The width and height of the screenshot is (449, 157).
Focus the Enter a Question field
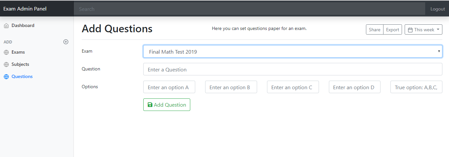[x=293, y=69]
